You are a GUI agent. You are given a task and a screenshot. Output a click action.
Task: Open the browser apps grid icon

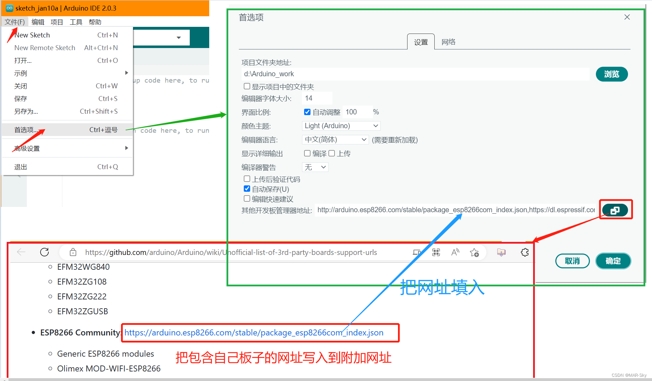click(436, 252)
